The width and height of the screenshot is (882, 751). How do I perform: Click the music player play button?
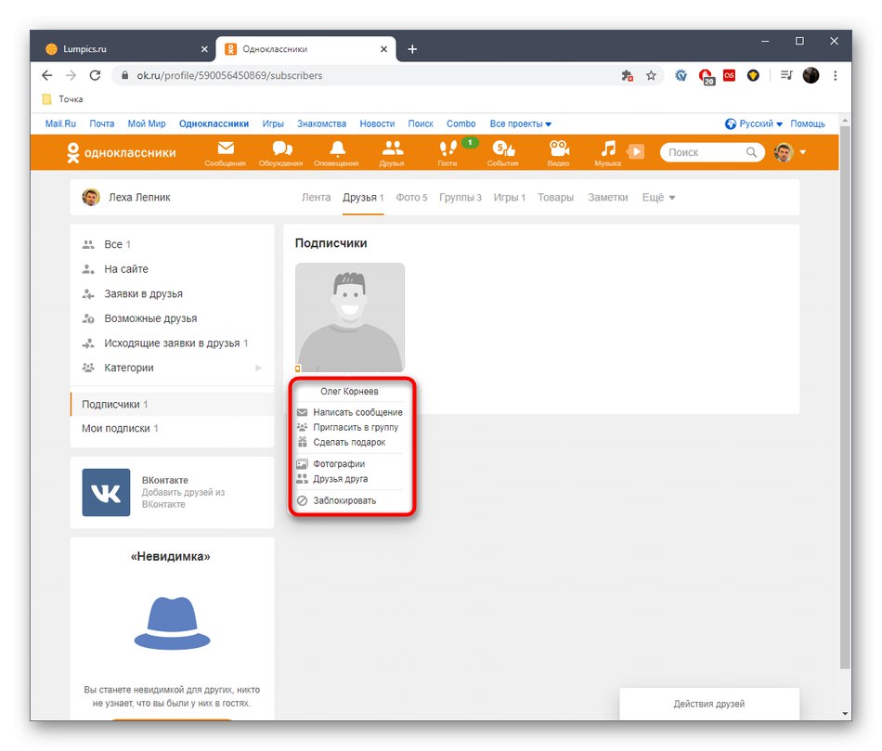pos(636,151)
